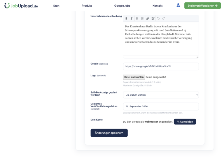Viewport: 224px width, 159px height.
Task: Click the Google share URL field
Action: (161, 66)
